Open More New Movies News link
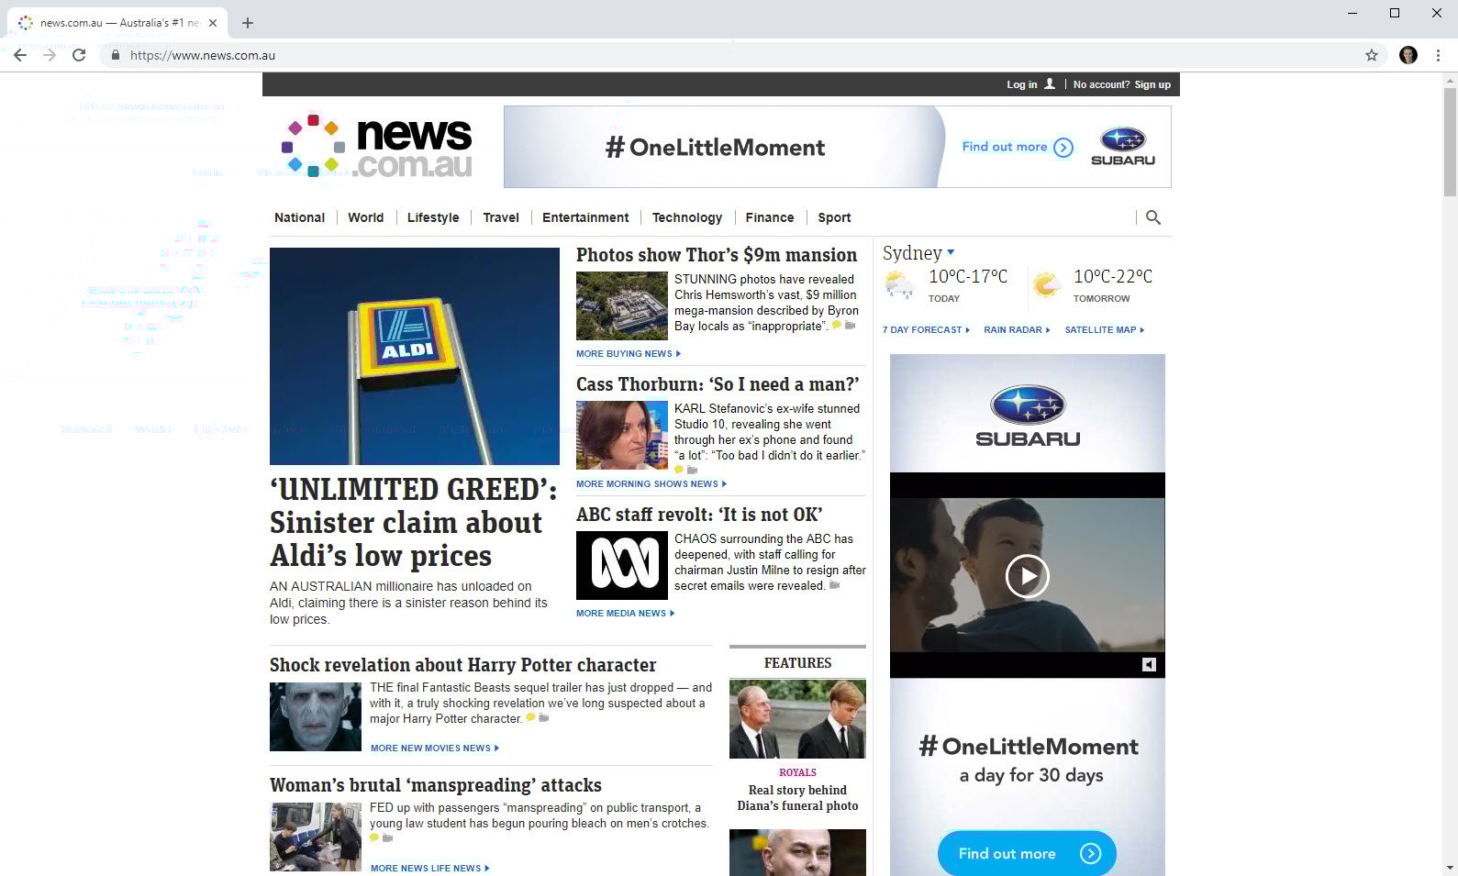Viewport: 1458px width, 876px height. click(435, 748)
